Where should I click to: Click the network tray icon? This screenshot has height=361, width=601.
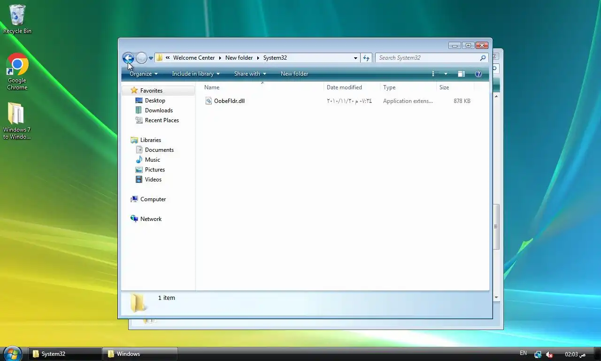[x=538, y=354]
